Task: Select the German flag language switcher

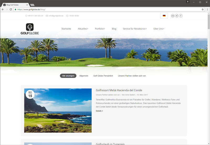Action: point(164,16)
